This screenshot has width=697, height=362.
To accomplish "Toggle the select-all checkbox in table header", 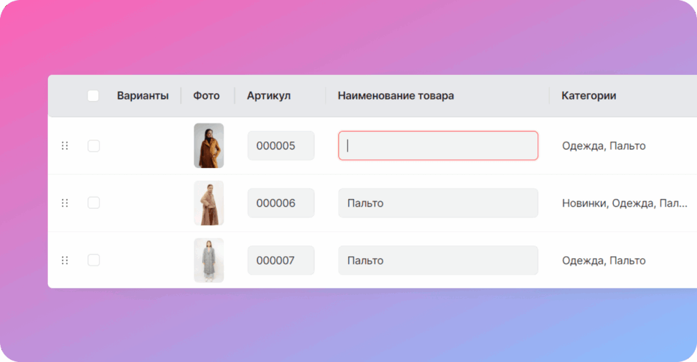I will pyautogui.click(x=93, y=96).
